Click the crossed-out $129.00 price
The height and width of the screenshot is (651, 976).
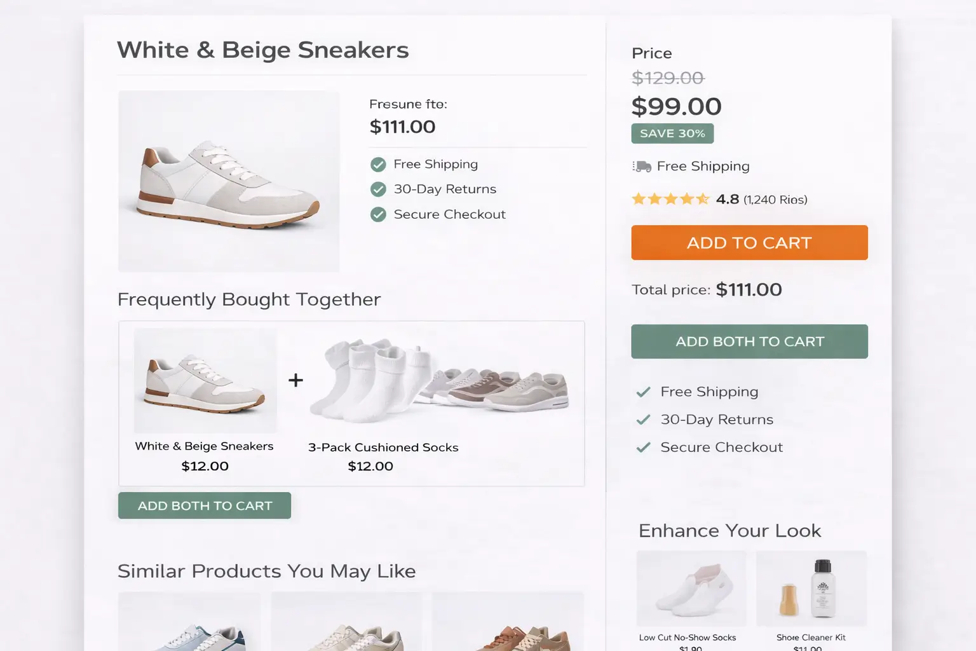point(667,78)
